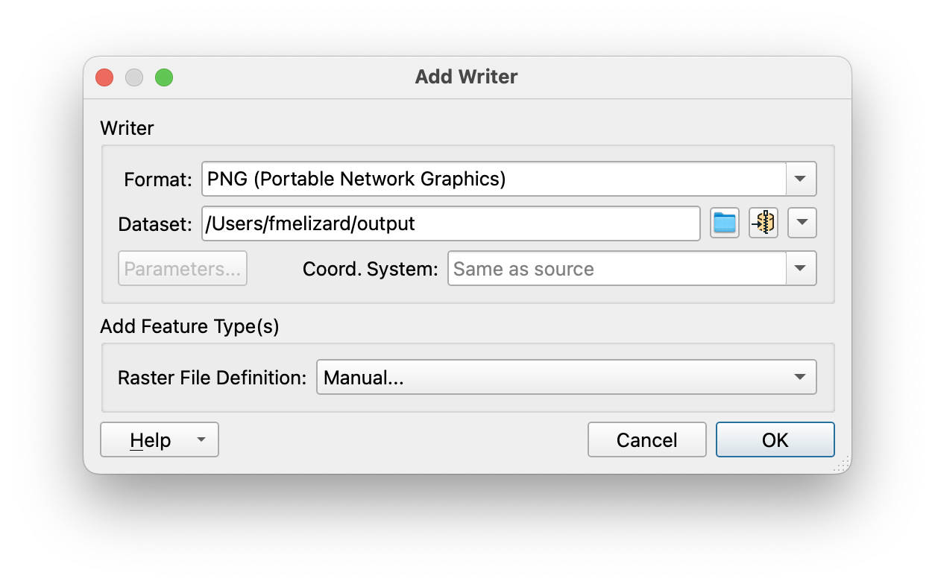
Task: Open the extra dataset options arrow
Action: [x=802, y=223]
